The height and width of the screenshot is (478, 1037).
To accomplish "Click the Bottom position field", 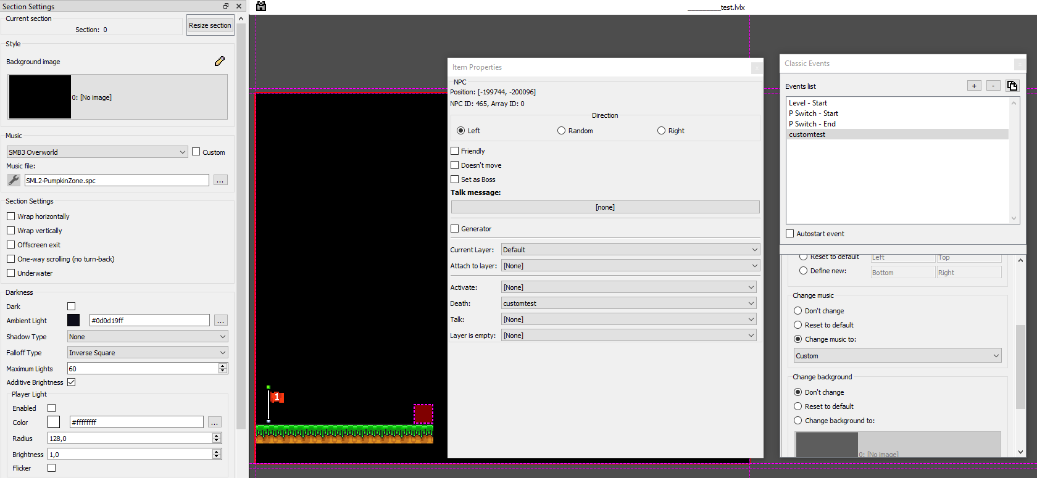I will (x=902, y=272).
